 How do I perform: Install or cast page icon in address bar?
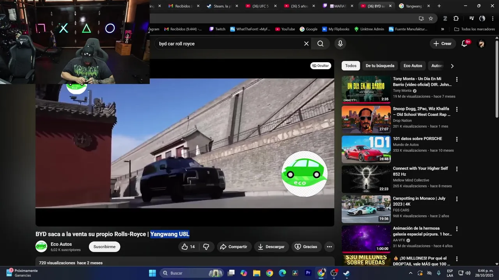(421, 18)
